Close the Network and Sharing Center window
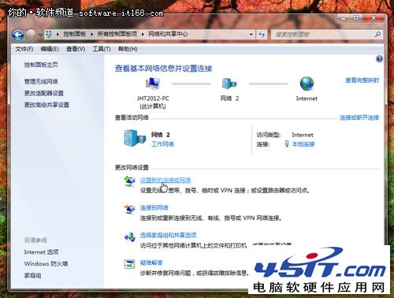The image size is (394, 298). coord(374,18)
